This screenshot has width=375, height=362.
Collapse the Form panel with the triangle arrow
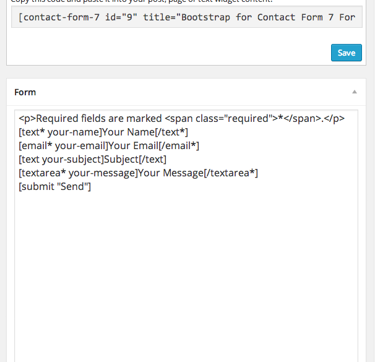355,92
